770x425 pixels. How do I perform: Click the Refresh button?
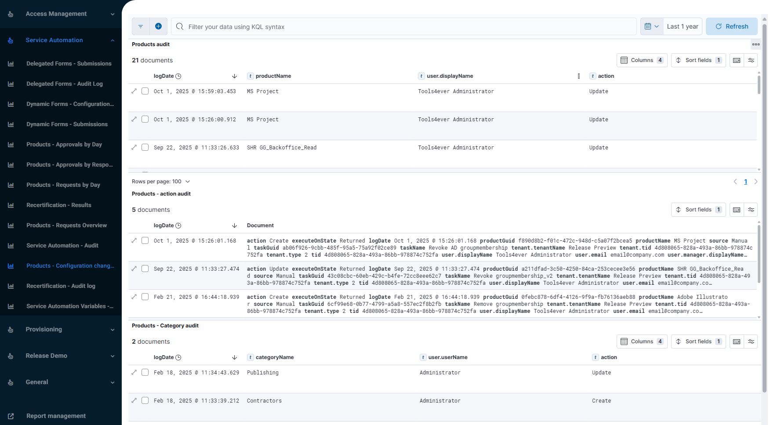coord(731,26)
